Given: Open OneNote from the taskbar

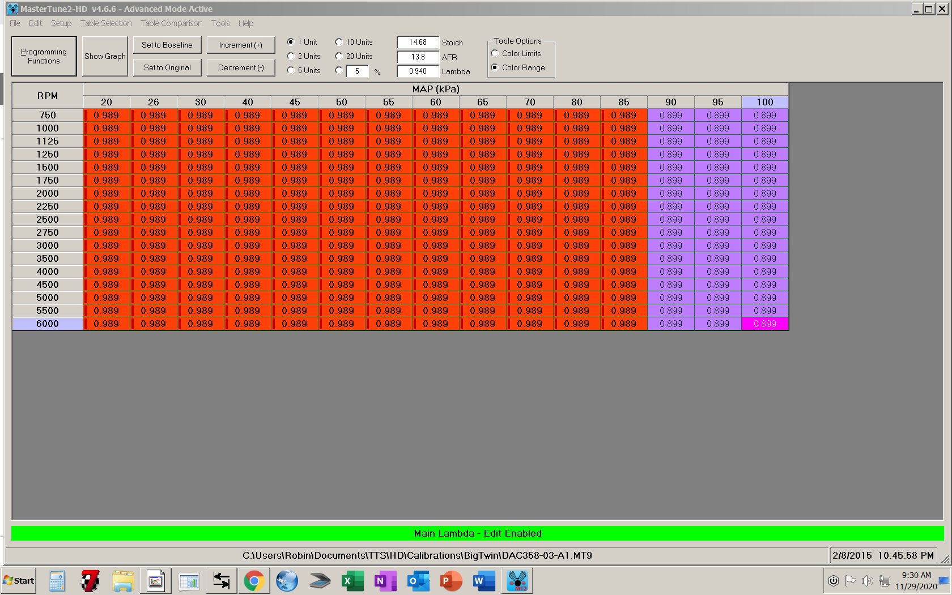Looking at the screenshot, I should click(x=385, y=581).
